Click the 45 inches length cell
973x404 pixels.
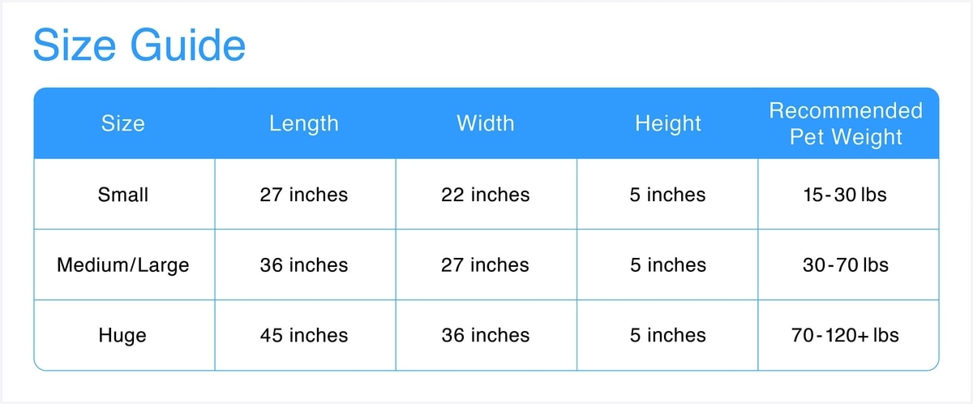tap(304, 335)
